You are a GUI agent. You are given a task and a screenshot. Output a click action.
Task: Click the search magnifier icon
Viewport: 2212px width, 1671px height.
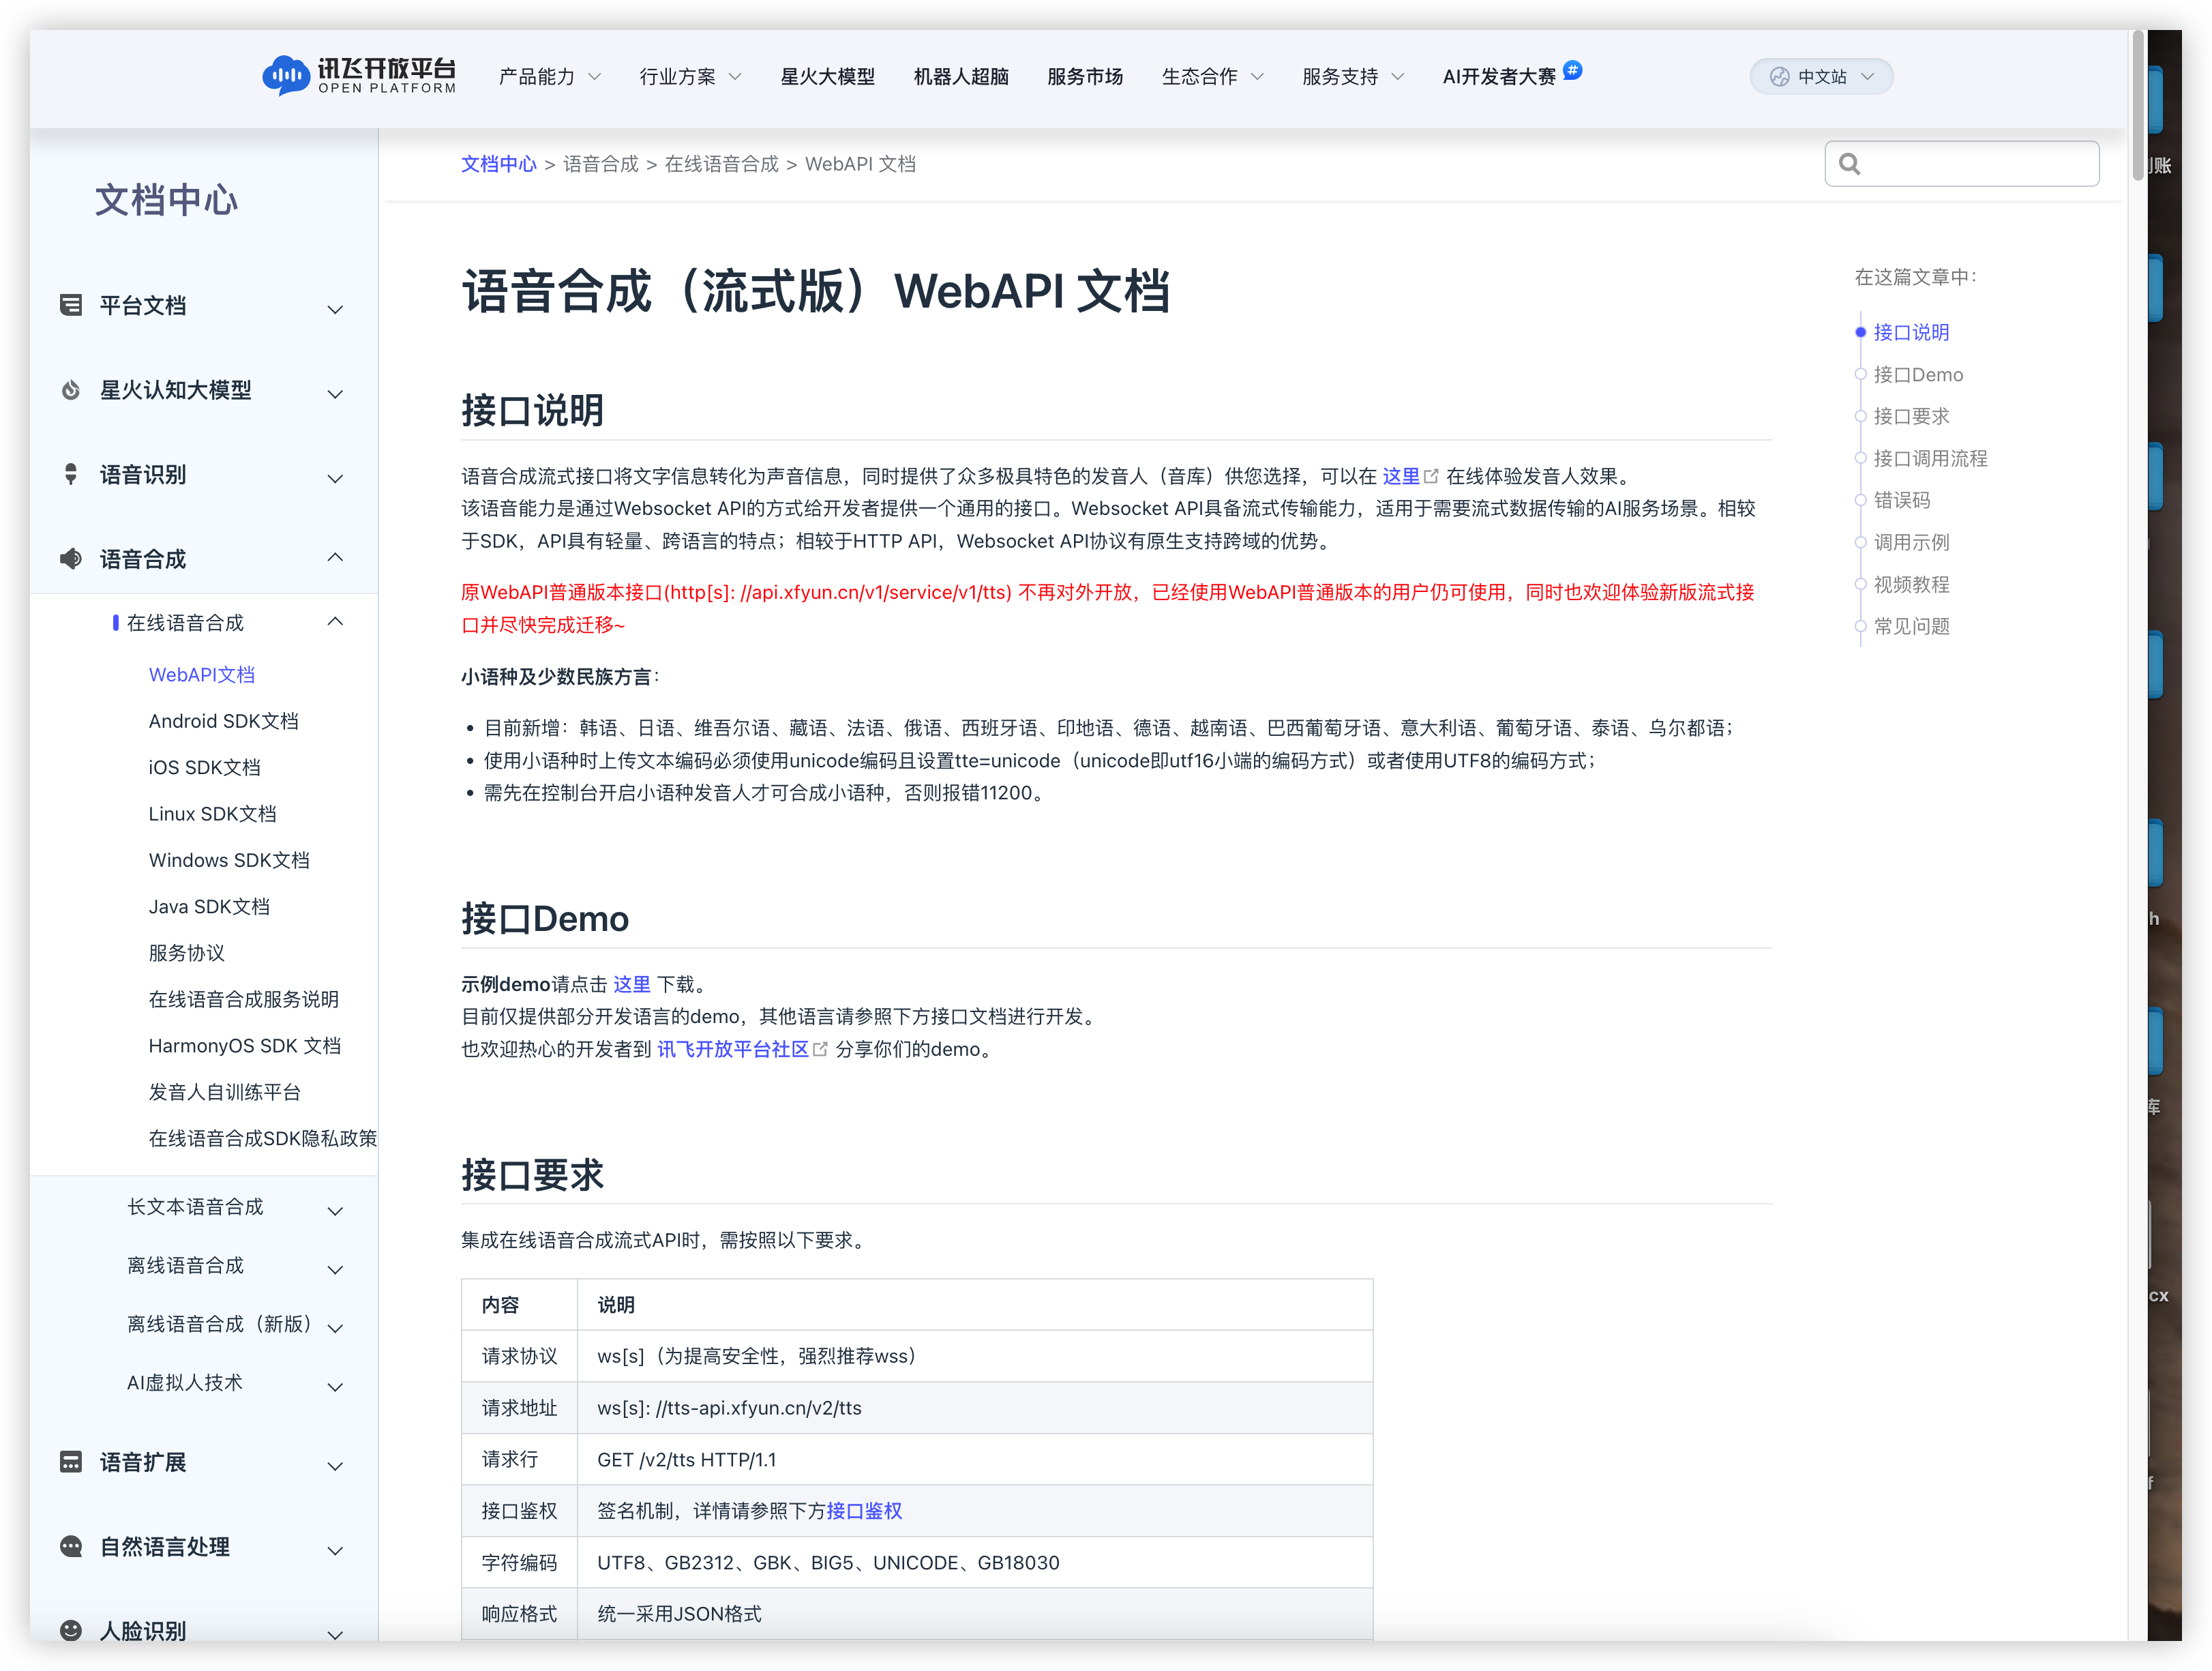[1849, 164]
